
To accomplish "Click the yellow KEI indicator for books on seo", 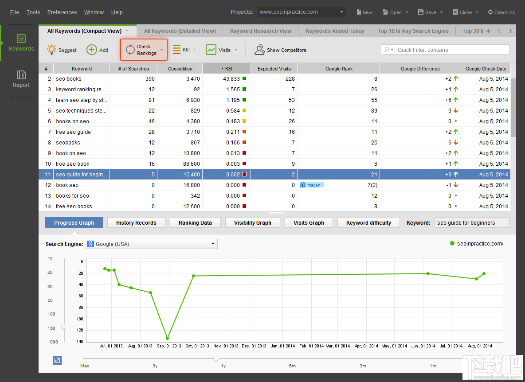I will tap(244, 121).
